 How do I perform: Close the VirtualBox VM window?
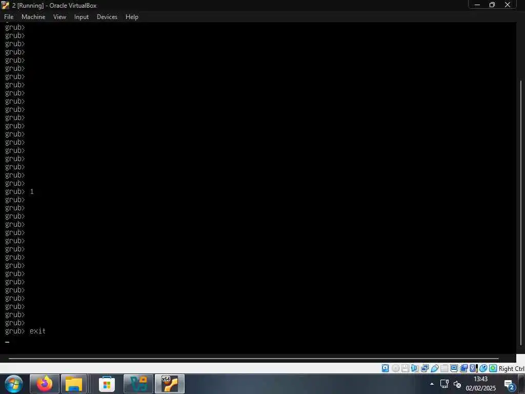point(508,5)
